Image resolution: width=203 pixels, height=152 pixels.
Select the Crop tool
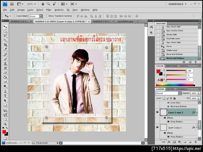point(5,45)
